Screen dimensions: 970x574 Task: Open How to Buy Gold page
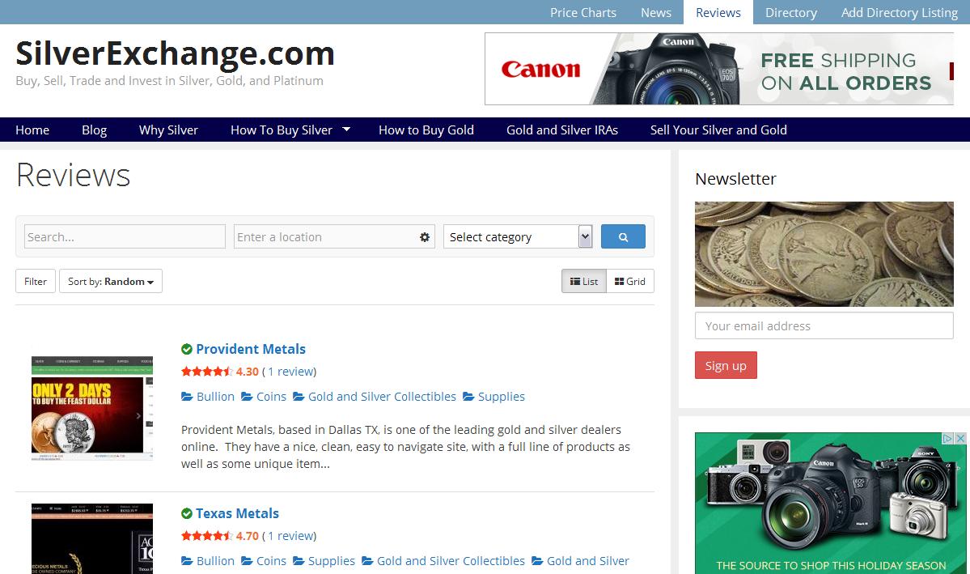(426, 130)
